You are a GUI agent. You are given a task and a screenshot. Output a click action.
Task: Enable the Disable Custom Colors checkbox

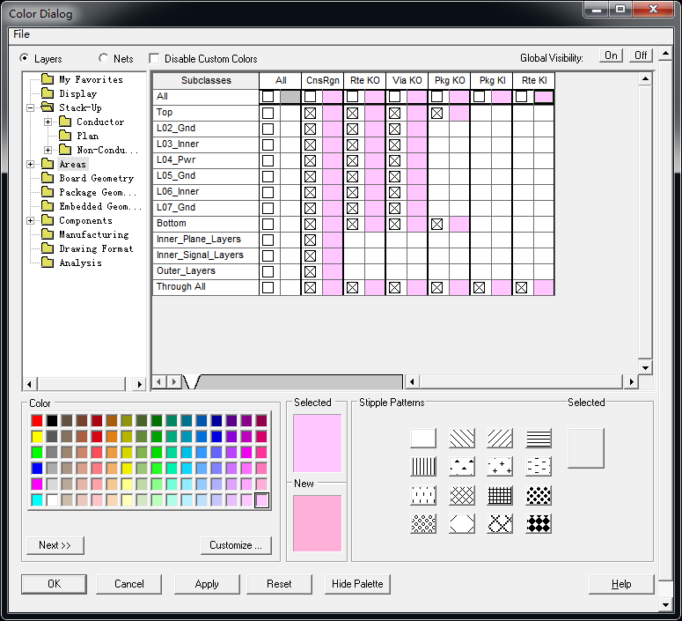coord(156,59)
